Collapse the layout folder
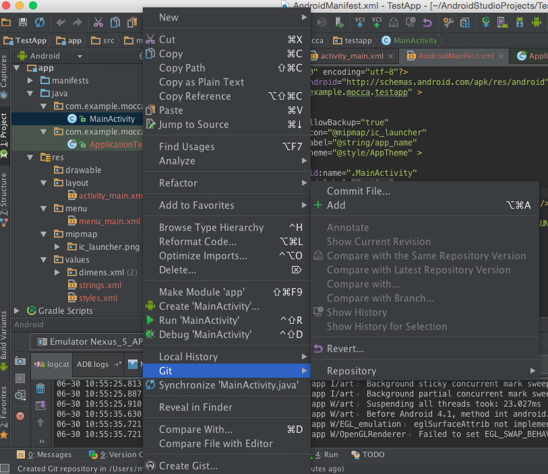 (x=43, y=183)
